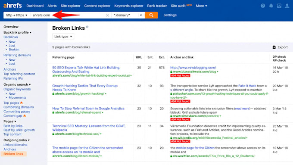The height and width of the screenshot is (165, 293).
Task: Click the ahrefs logo
Action: (x=12, y=6)
